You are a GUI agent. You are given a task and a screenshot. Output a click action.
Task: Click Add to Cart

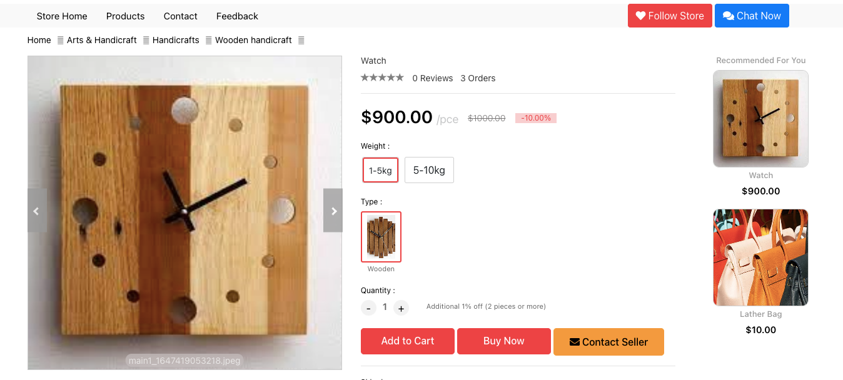coord(407,341)
